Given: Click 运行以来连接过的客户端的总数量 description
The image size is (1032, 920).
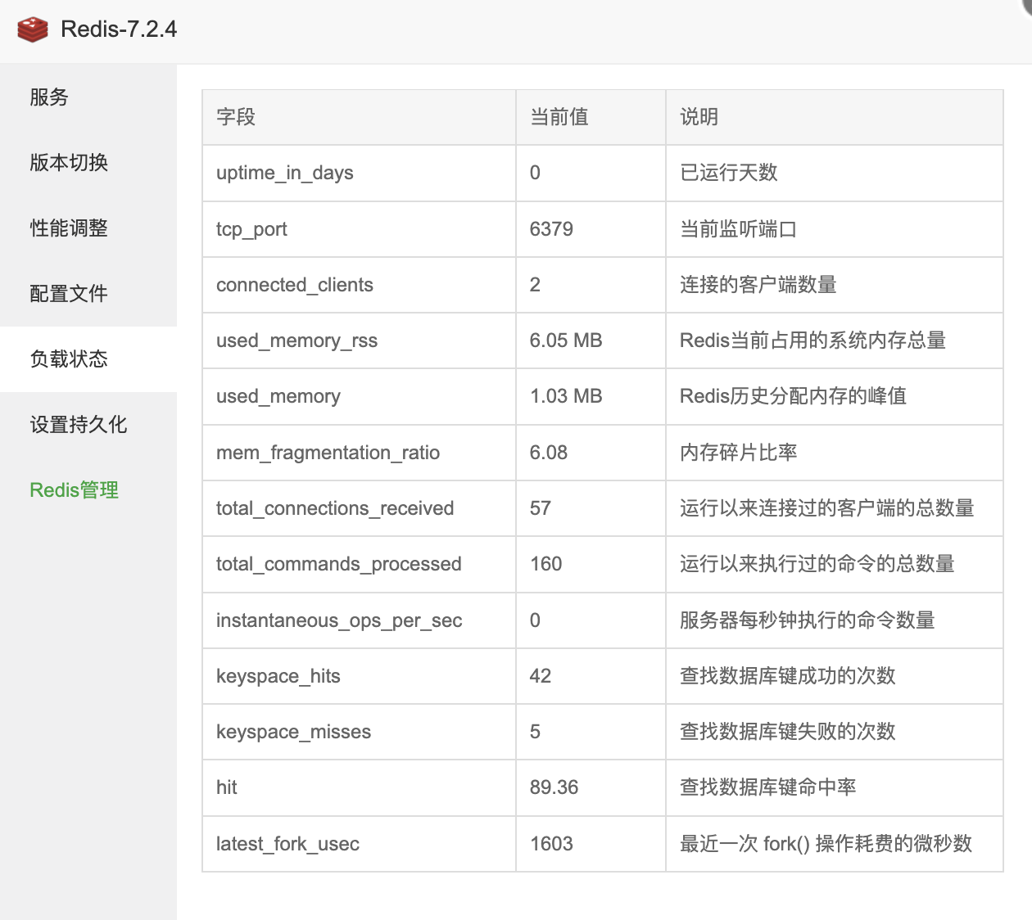Looking at the screenshot, I should click(827, 508).
